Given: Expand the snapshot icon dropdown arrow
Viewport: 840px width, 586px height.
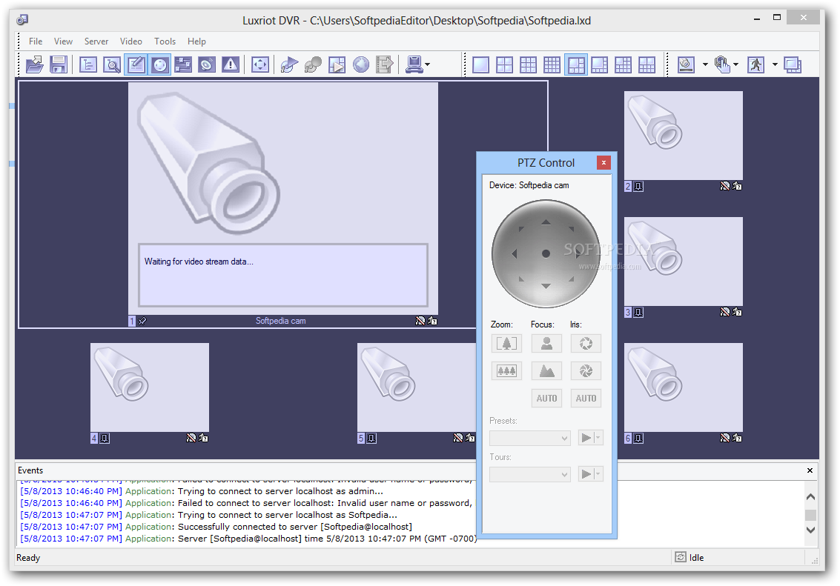Looking at the screenshot, I should pos(704,64).
